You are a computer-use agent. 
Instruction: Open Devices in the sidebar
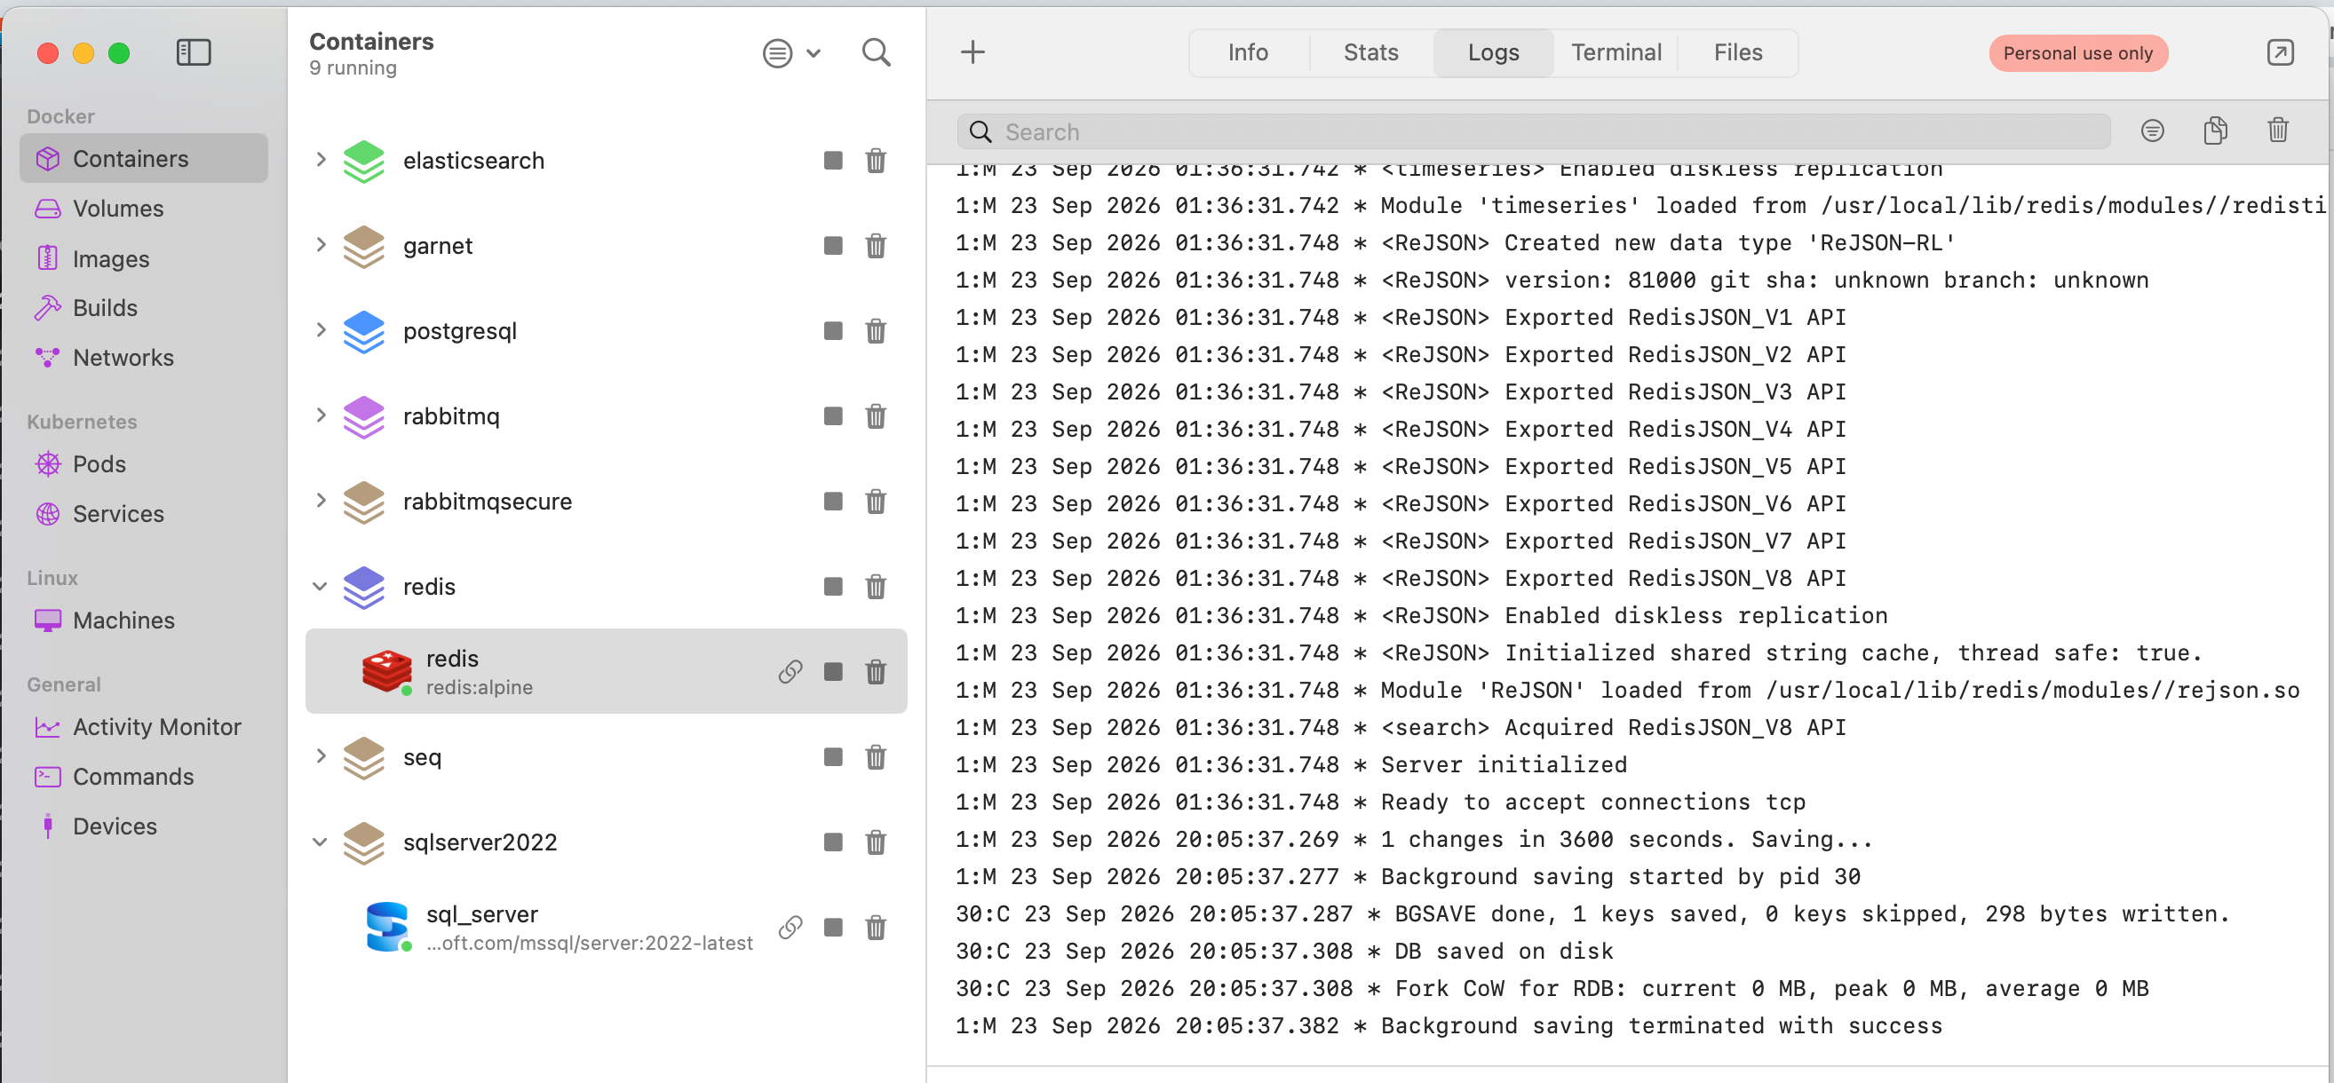(x=144, y=826)
